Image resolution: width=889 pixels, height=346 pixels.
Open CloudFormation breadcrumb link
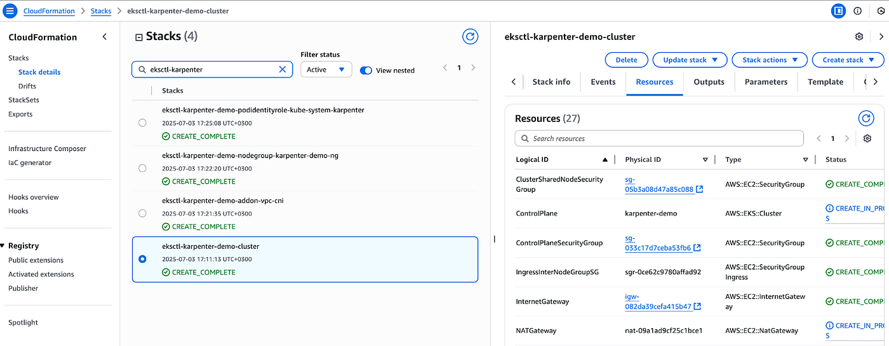coord(49,11)
